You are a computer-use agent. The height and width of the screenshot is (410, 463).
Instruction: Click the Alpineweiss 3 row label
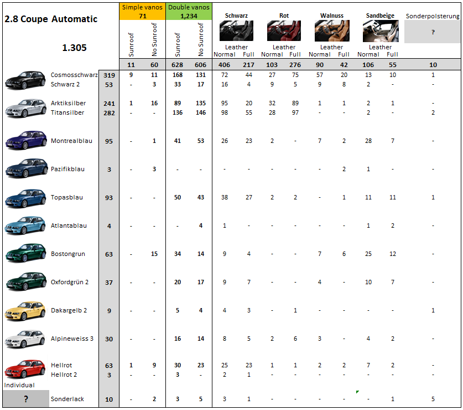click(x=72, y=339)
